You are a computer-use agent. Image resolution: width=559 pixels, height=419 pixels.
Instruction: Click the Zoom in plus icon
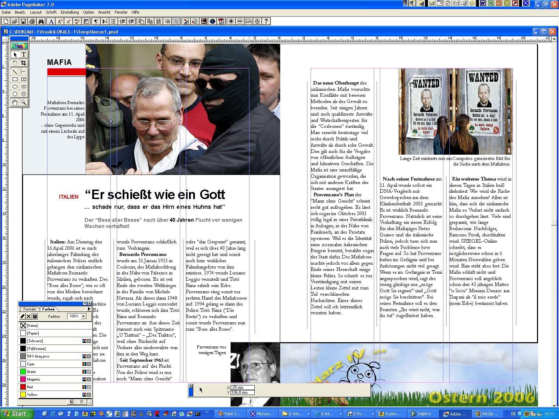(x=231, y=21)
